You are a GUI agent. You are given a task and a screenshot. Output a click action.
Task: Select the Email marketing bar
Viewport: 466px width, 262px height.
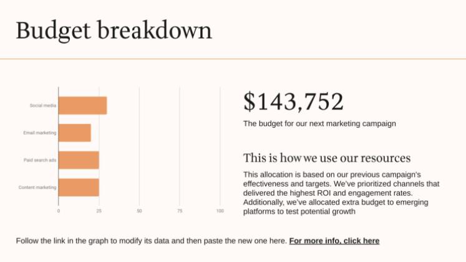(75, 133)
